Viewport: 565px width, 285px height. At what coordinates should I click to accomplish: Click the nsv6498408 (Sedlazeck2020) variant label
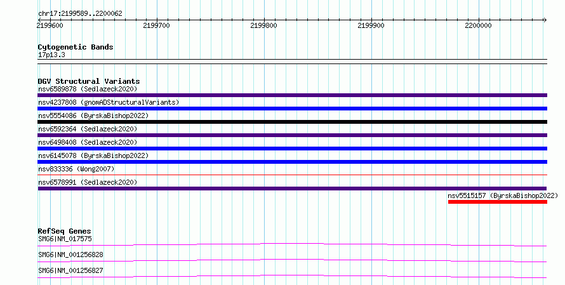coord(88,142)
